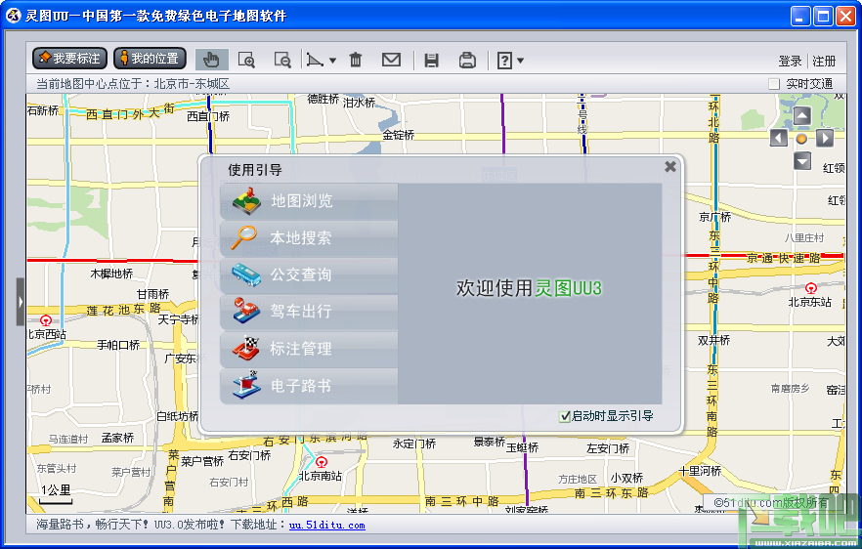
Task: Click the 孟家桥 map label
Action: (x=117, y=438)
